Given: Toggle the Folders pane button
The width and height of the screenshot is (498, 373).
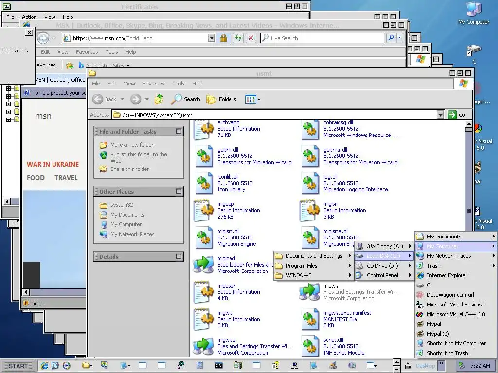Looking at the screenshot, I should pos(221,99).
